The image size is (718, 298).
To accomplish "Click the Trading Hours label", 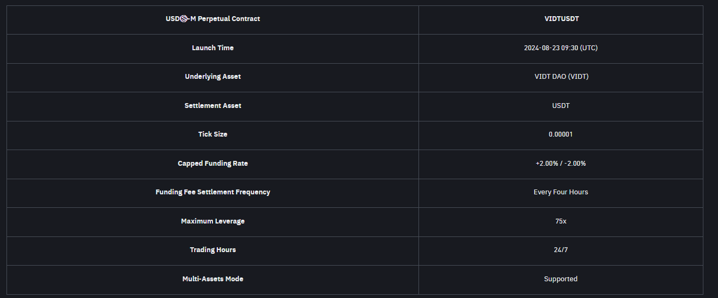I will pyautogui.click(x=212, y=250).
